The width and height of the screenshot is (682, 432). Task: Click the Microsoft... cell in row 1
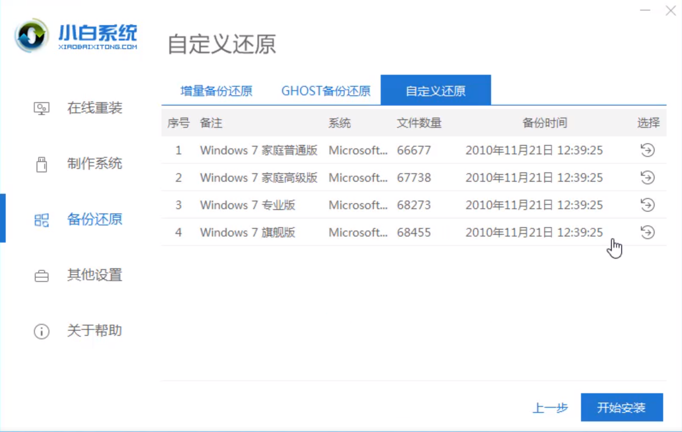pos(358,150)
